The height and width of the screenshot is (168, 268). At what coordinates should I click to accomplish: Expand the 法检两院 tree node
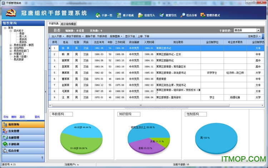click(11, 48)
